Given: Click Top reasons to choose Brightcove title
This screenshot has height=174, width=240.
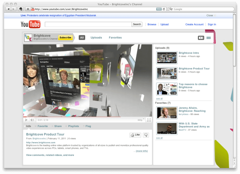Looking at the screenshot, I should coord(193,86).
